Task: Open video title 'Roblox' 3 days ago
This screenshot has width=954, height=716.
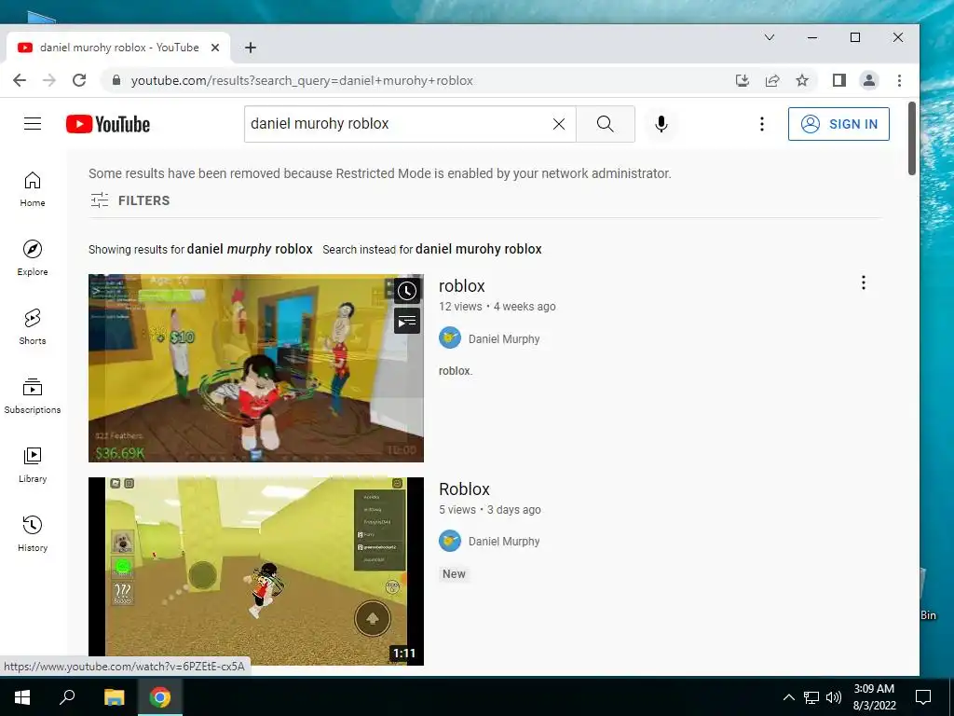Action: (464, 489)
